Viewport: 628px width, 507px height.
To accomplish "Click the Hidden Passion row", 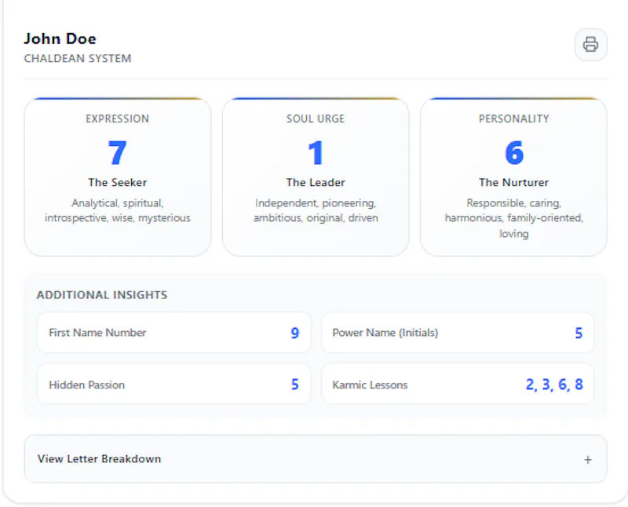I will (x=173, y=385).
